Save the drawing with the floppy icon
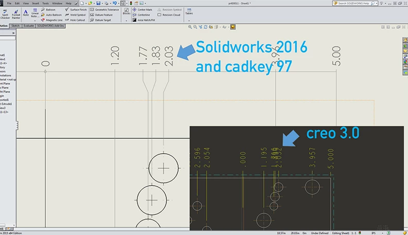The height and width of the screenshot is (235, 408). coord(98,3)
